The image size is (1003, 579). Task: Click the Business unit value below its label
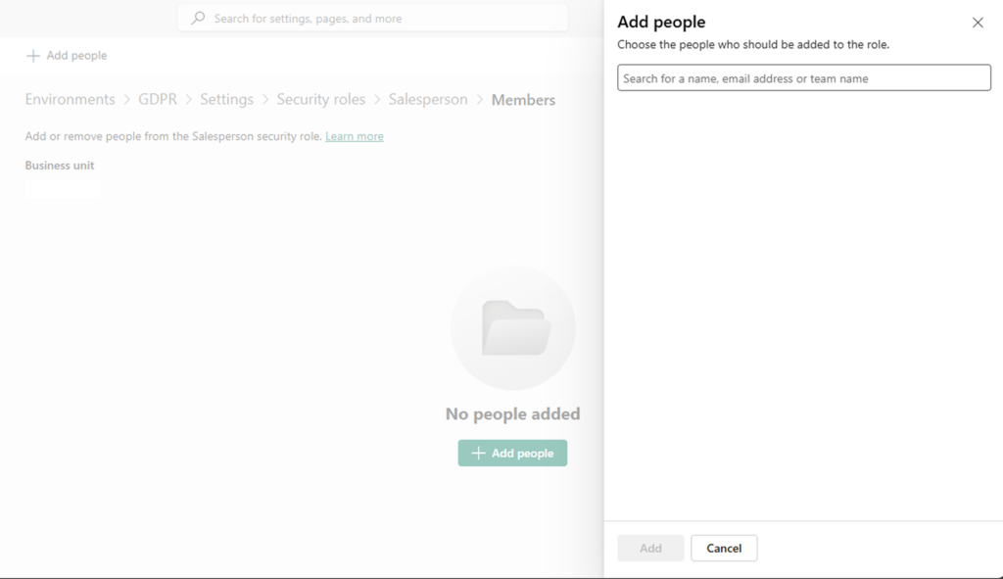[63, 188]
